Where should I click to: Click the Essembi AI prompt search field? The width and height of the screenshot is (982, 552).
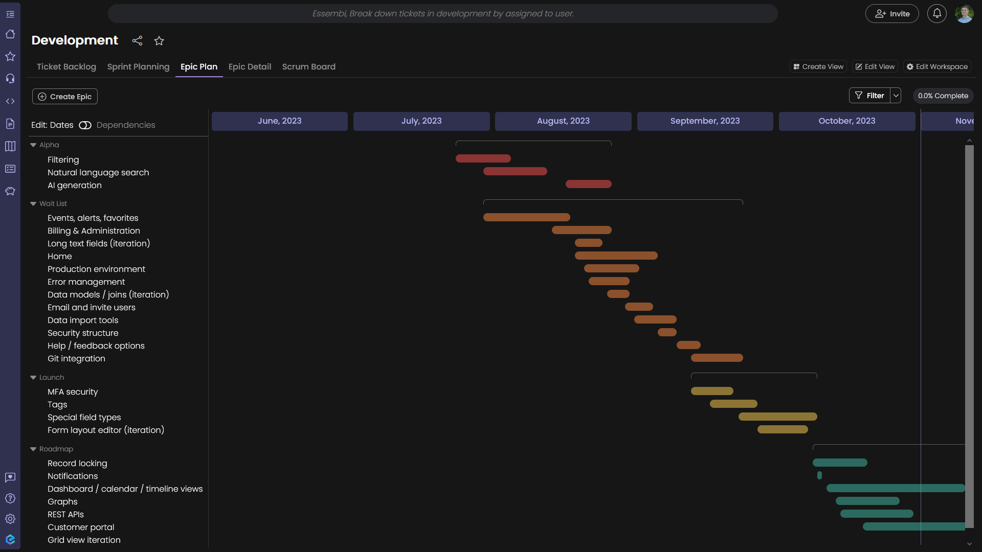[442, 14]
